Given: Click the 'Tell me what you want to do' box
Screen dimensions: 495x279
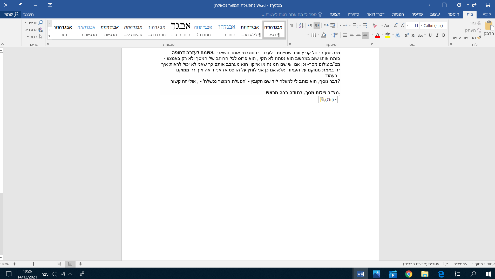Looking at the screenshot, I should tap(292, 14).
